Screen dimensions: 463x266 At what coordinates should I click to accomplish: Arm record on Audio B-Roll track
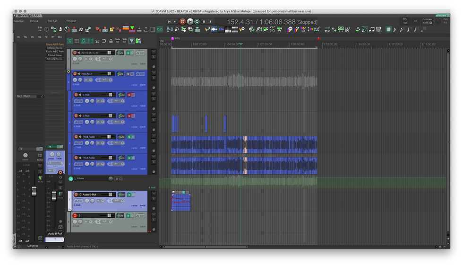click(76, 195)
